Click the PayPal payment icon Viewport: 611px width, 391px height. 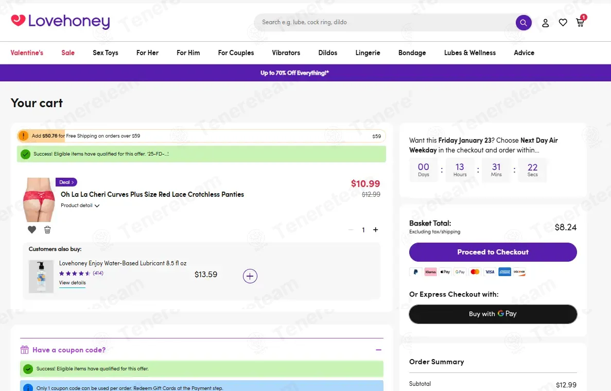point(416,272)
